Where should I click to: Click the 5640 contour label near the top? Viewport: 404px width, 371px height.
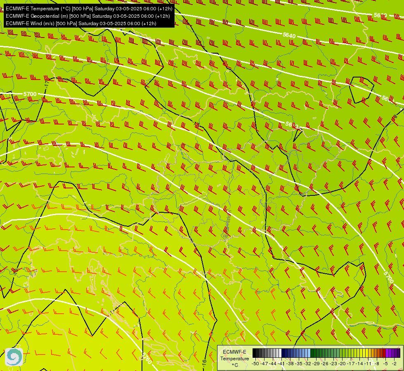[289, 35]
